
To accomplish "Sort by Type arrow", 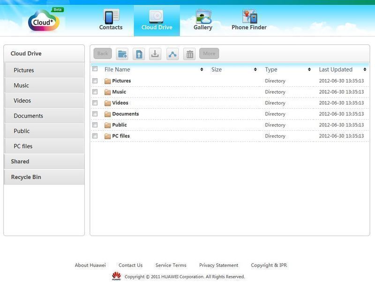I will tap(309, 69).
